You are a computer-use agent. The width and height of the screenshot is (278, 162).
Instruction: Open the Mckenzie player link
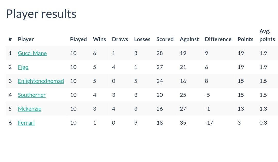tap(30, 109)
